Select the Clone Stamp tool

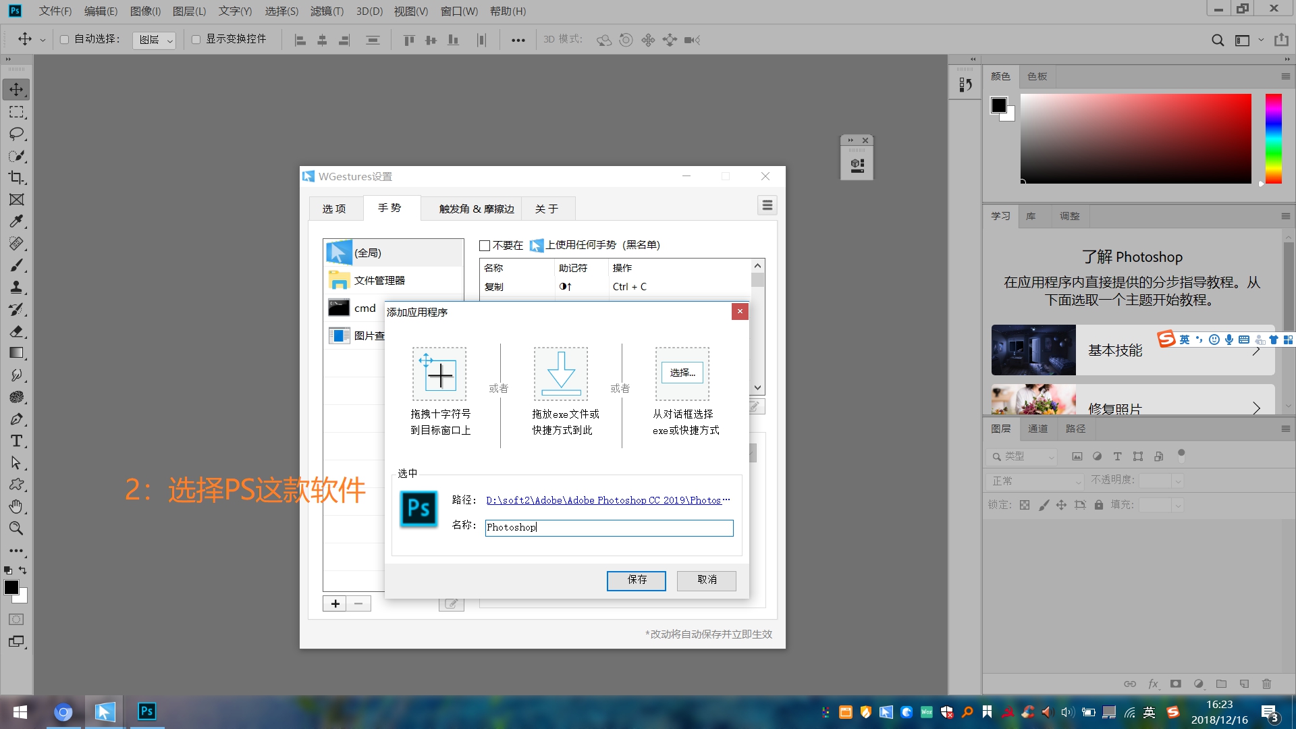point(16,288)
